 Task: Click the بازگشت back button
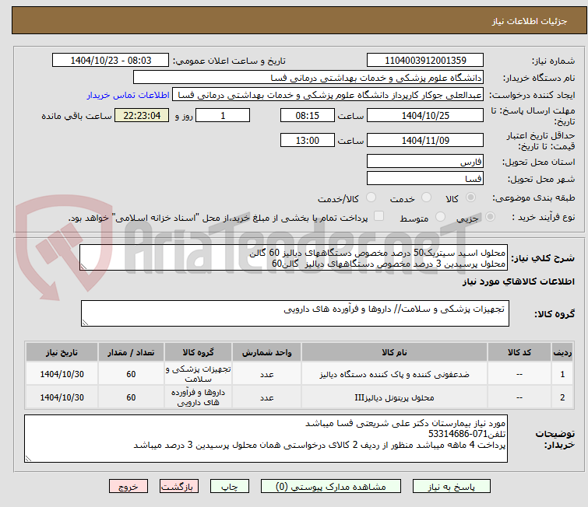pyautogui.click(x=178, y=486)
